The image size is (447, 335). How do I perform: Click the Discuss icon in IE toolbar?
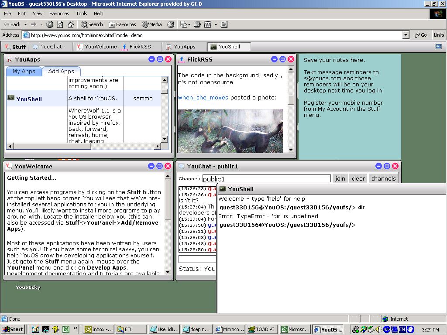point(224,24)
